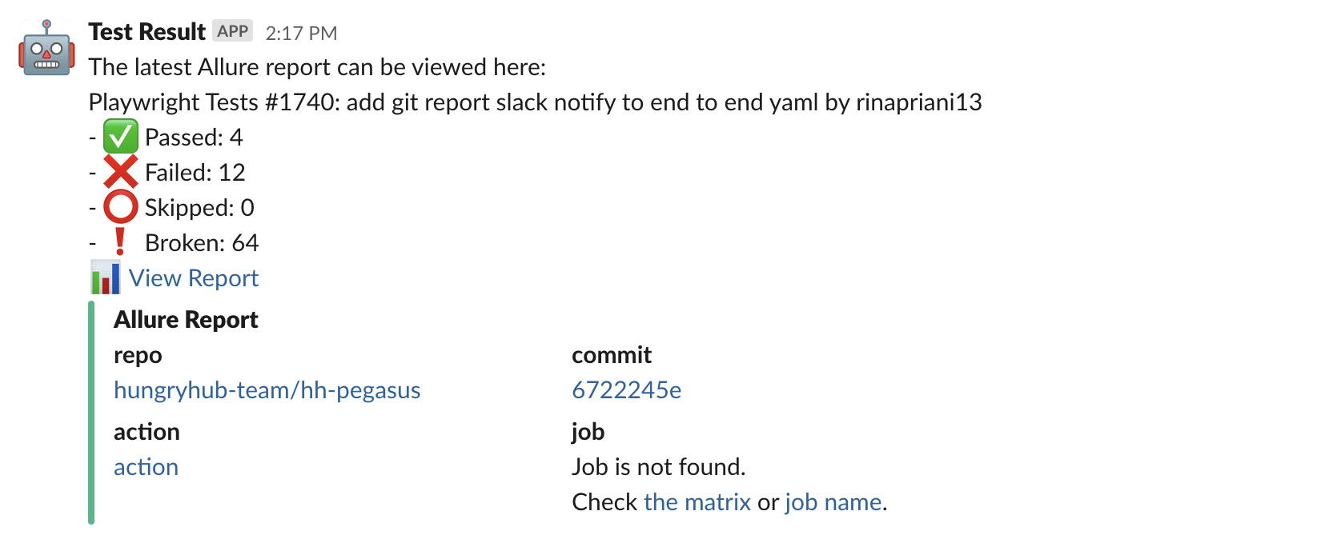Open commit 6722245e link
Image resolution: width=1321 pixels, height=539 pixels.
[626, 390]
